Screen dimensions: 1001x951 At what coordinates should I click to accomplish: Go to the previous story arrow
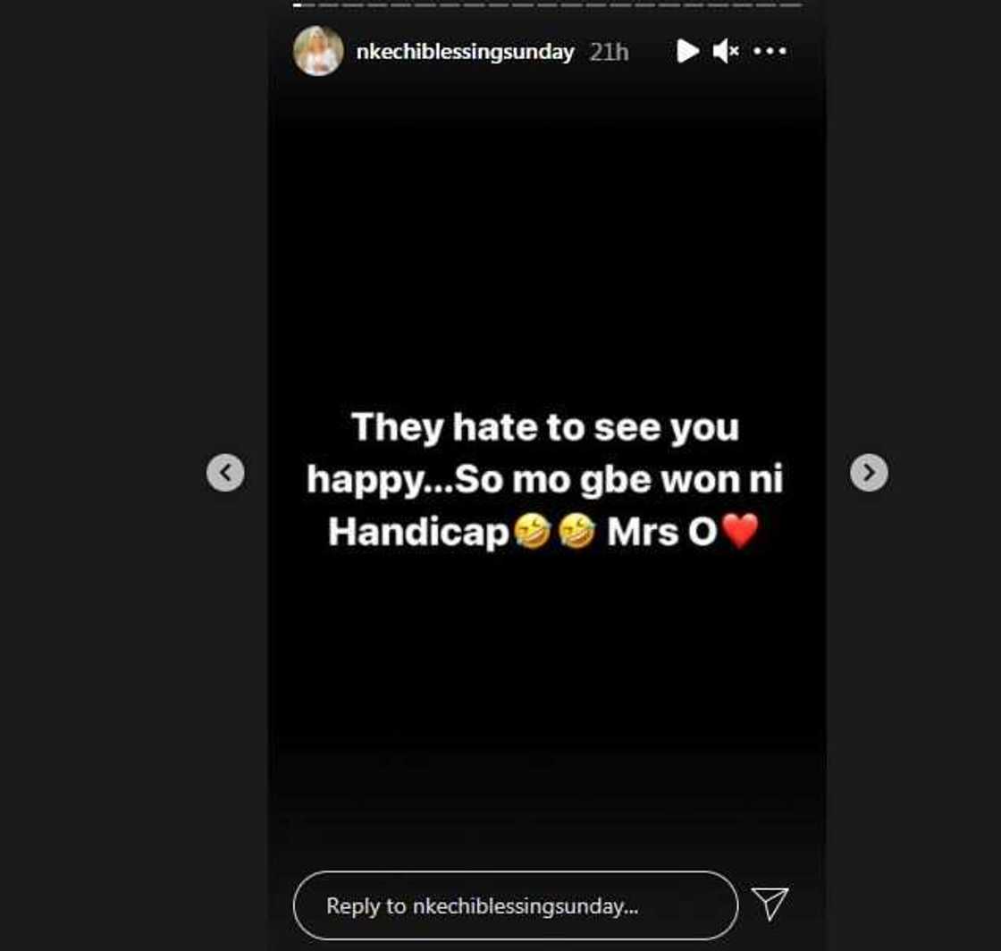225,473
